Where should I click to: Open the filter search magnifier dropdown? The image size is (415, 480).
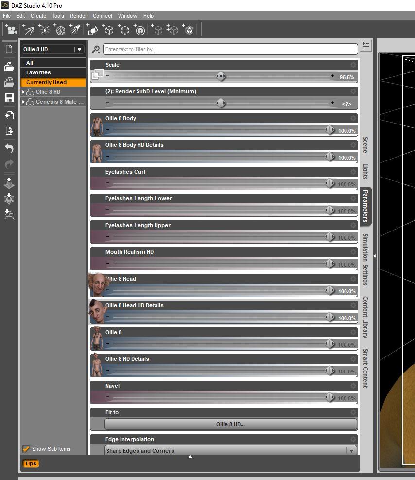click(96, 49)
